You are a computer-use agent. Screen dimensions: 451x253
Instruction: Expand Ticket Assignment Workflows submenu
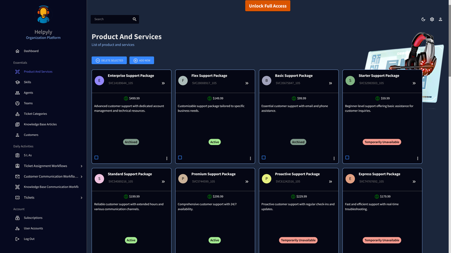coord(81,166)
